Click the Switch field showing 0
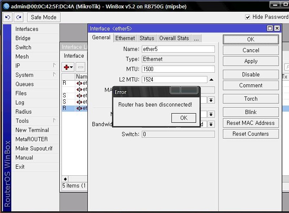 click(178, 134)
